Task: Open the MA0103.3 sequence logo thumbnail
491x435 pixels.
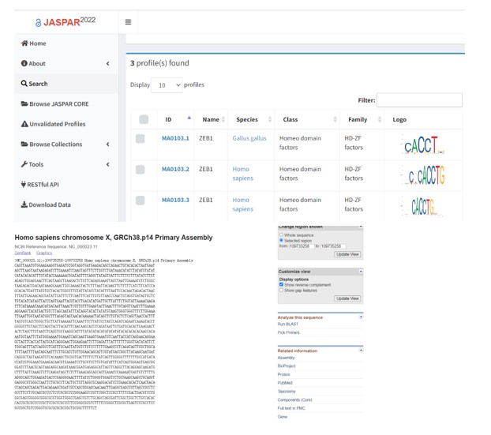Action: click(422, 205)
